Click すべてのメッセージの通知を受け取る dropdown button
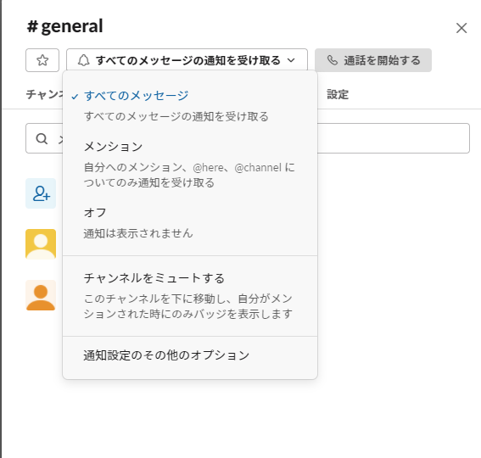The width and height of the screenshot is (481, 458). (x=187, y=60)
